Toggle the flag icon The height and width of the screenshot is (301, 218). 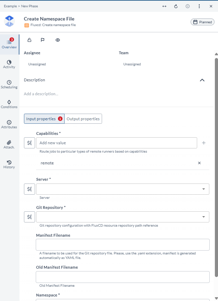(x=43, y=40)
